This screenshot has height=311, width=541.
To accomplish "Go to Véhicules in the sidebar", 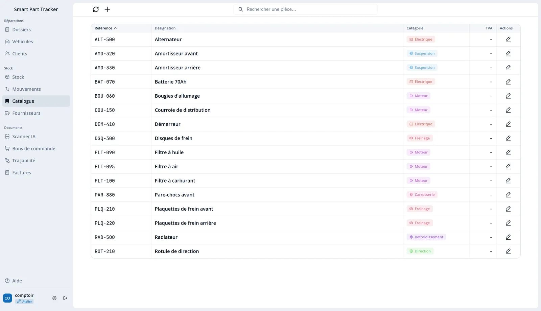I will click(36, 42).
